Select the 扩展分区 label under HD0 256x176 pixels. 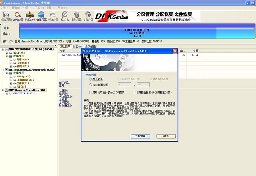19,56
